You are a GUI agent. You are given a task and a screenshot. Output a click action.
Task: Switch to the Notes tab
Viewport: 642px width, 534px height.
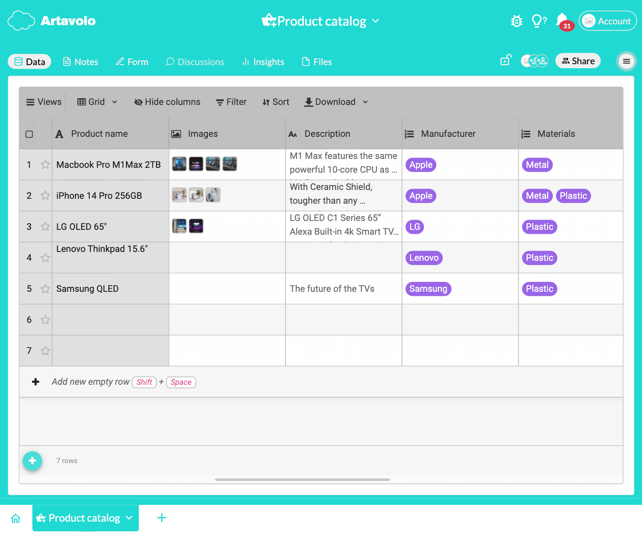[81, 62]
